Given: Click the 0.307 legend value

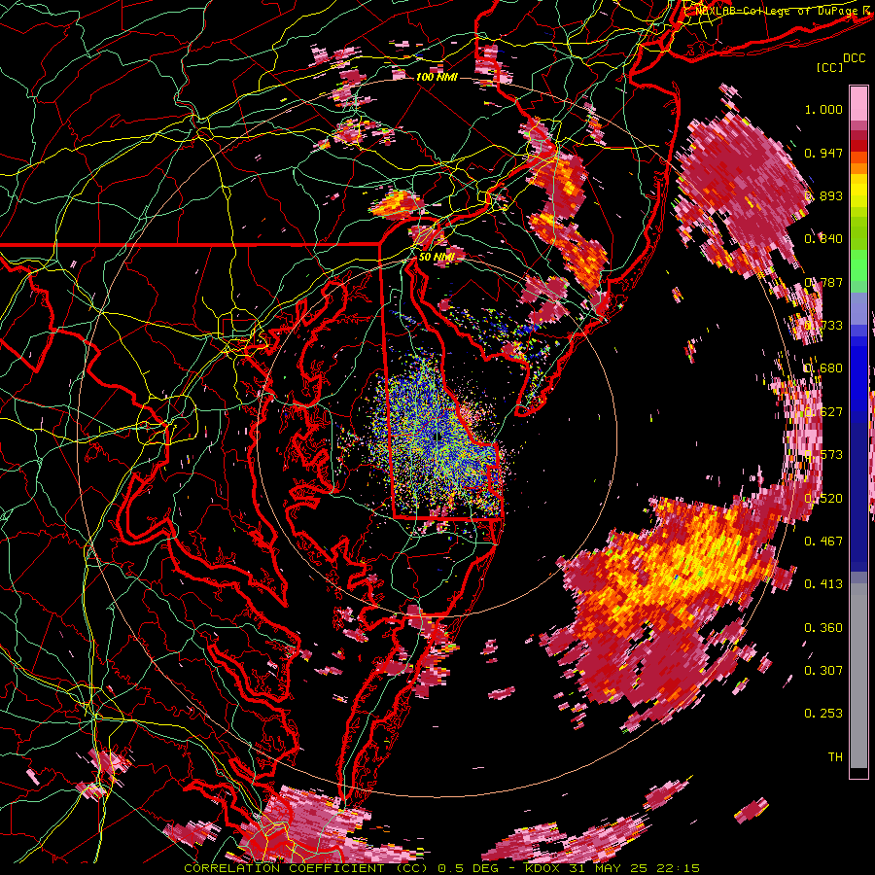Looking at the screenshot, I should click(x=823, y=670).
